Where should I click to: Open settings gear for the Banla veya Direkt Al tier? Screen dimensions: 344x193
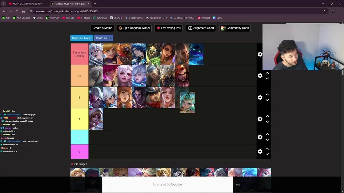(260, 54)
